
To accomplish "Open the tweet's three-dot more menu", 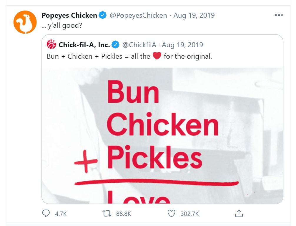I will click(x=279, y=15).
